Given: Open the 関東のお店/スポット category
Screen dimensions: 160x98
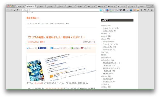Looking at the screenshot, I should click(x=109, y=63).
